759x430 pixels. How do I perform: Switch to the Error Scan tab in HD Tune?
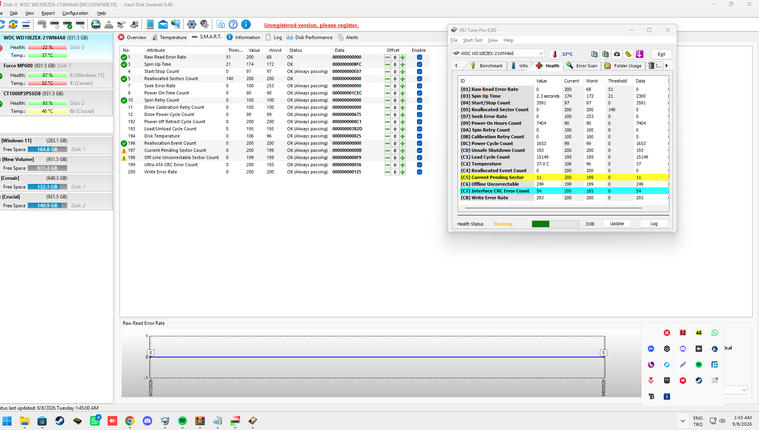pos(582,66)
